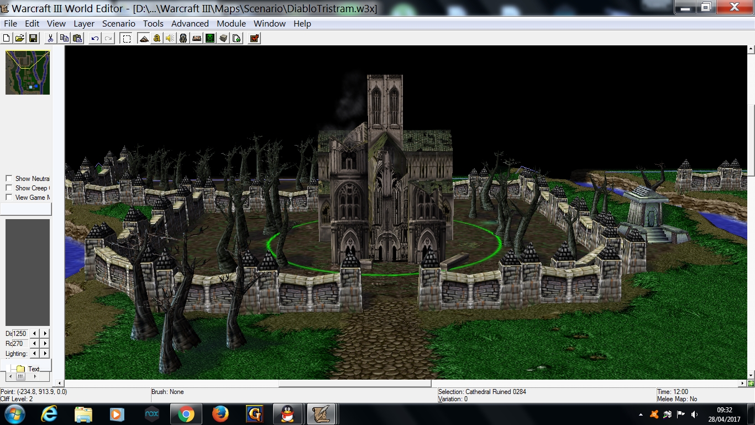Screen dimensions: 755x425
Task: Activate the dashed selection brush tool
Action: [x=127, y=38]
